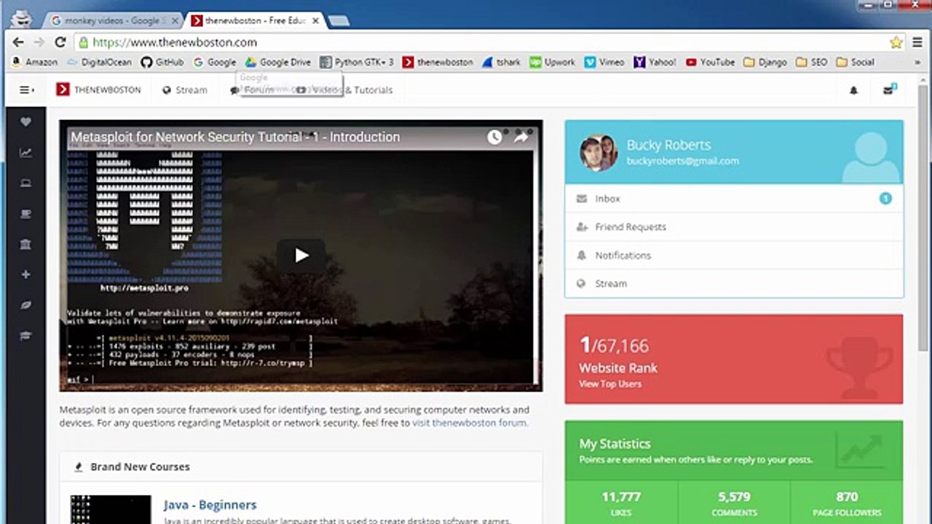Open the Videos & Tutorials navigation item

tap(344, 90)
